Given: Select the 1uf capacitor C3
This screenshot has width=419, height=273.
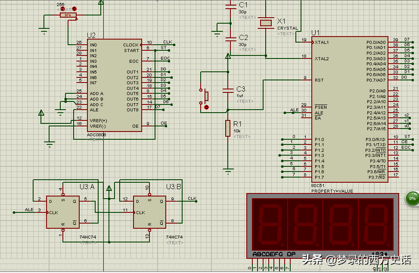Looking at the screenshot, I should tap(228, 91).
